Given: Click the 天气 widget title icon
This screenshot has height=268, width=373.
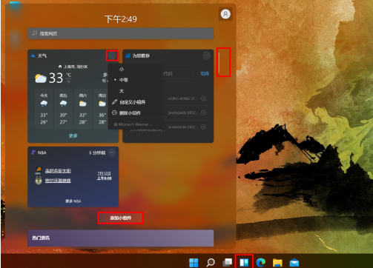Looking at the screenshot, I should [33, 56].
